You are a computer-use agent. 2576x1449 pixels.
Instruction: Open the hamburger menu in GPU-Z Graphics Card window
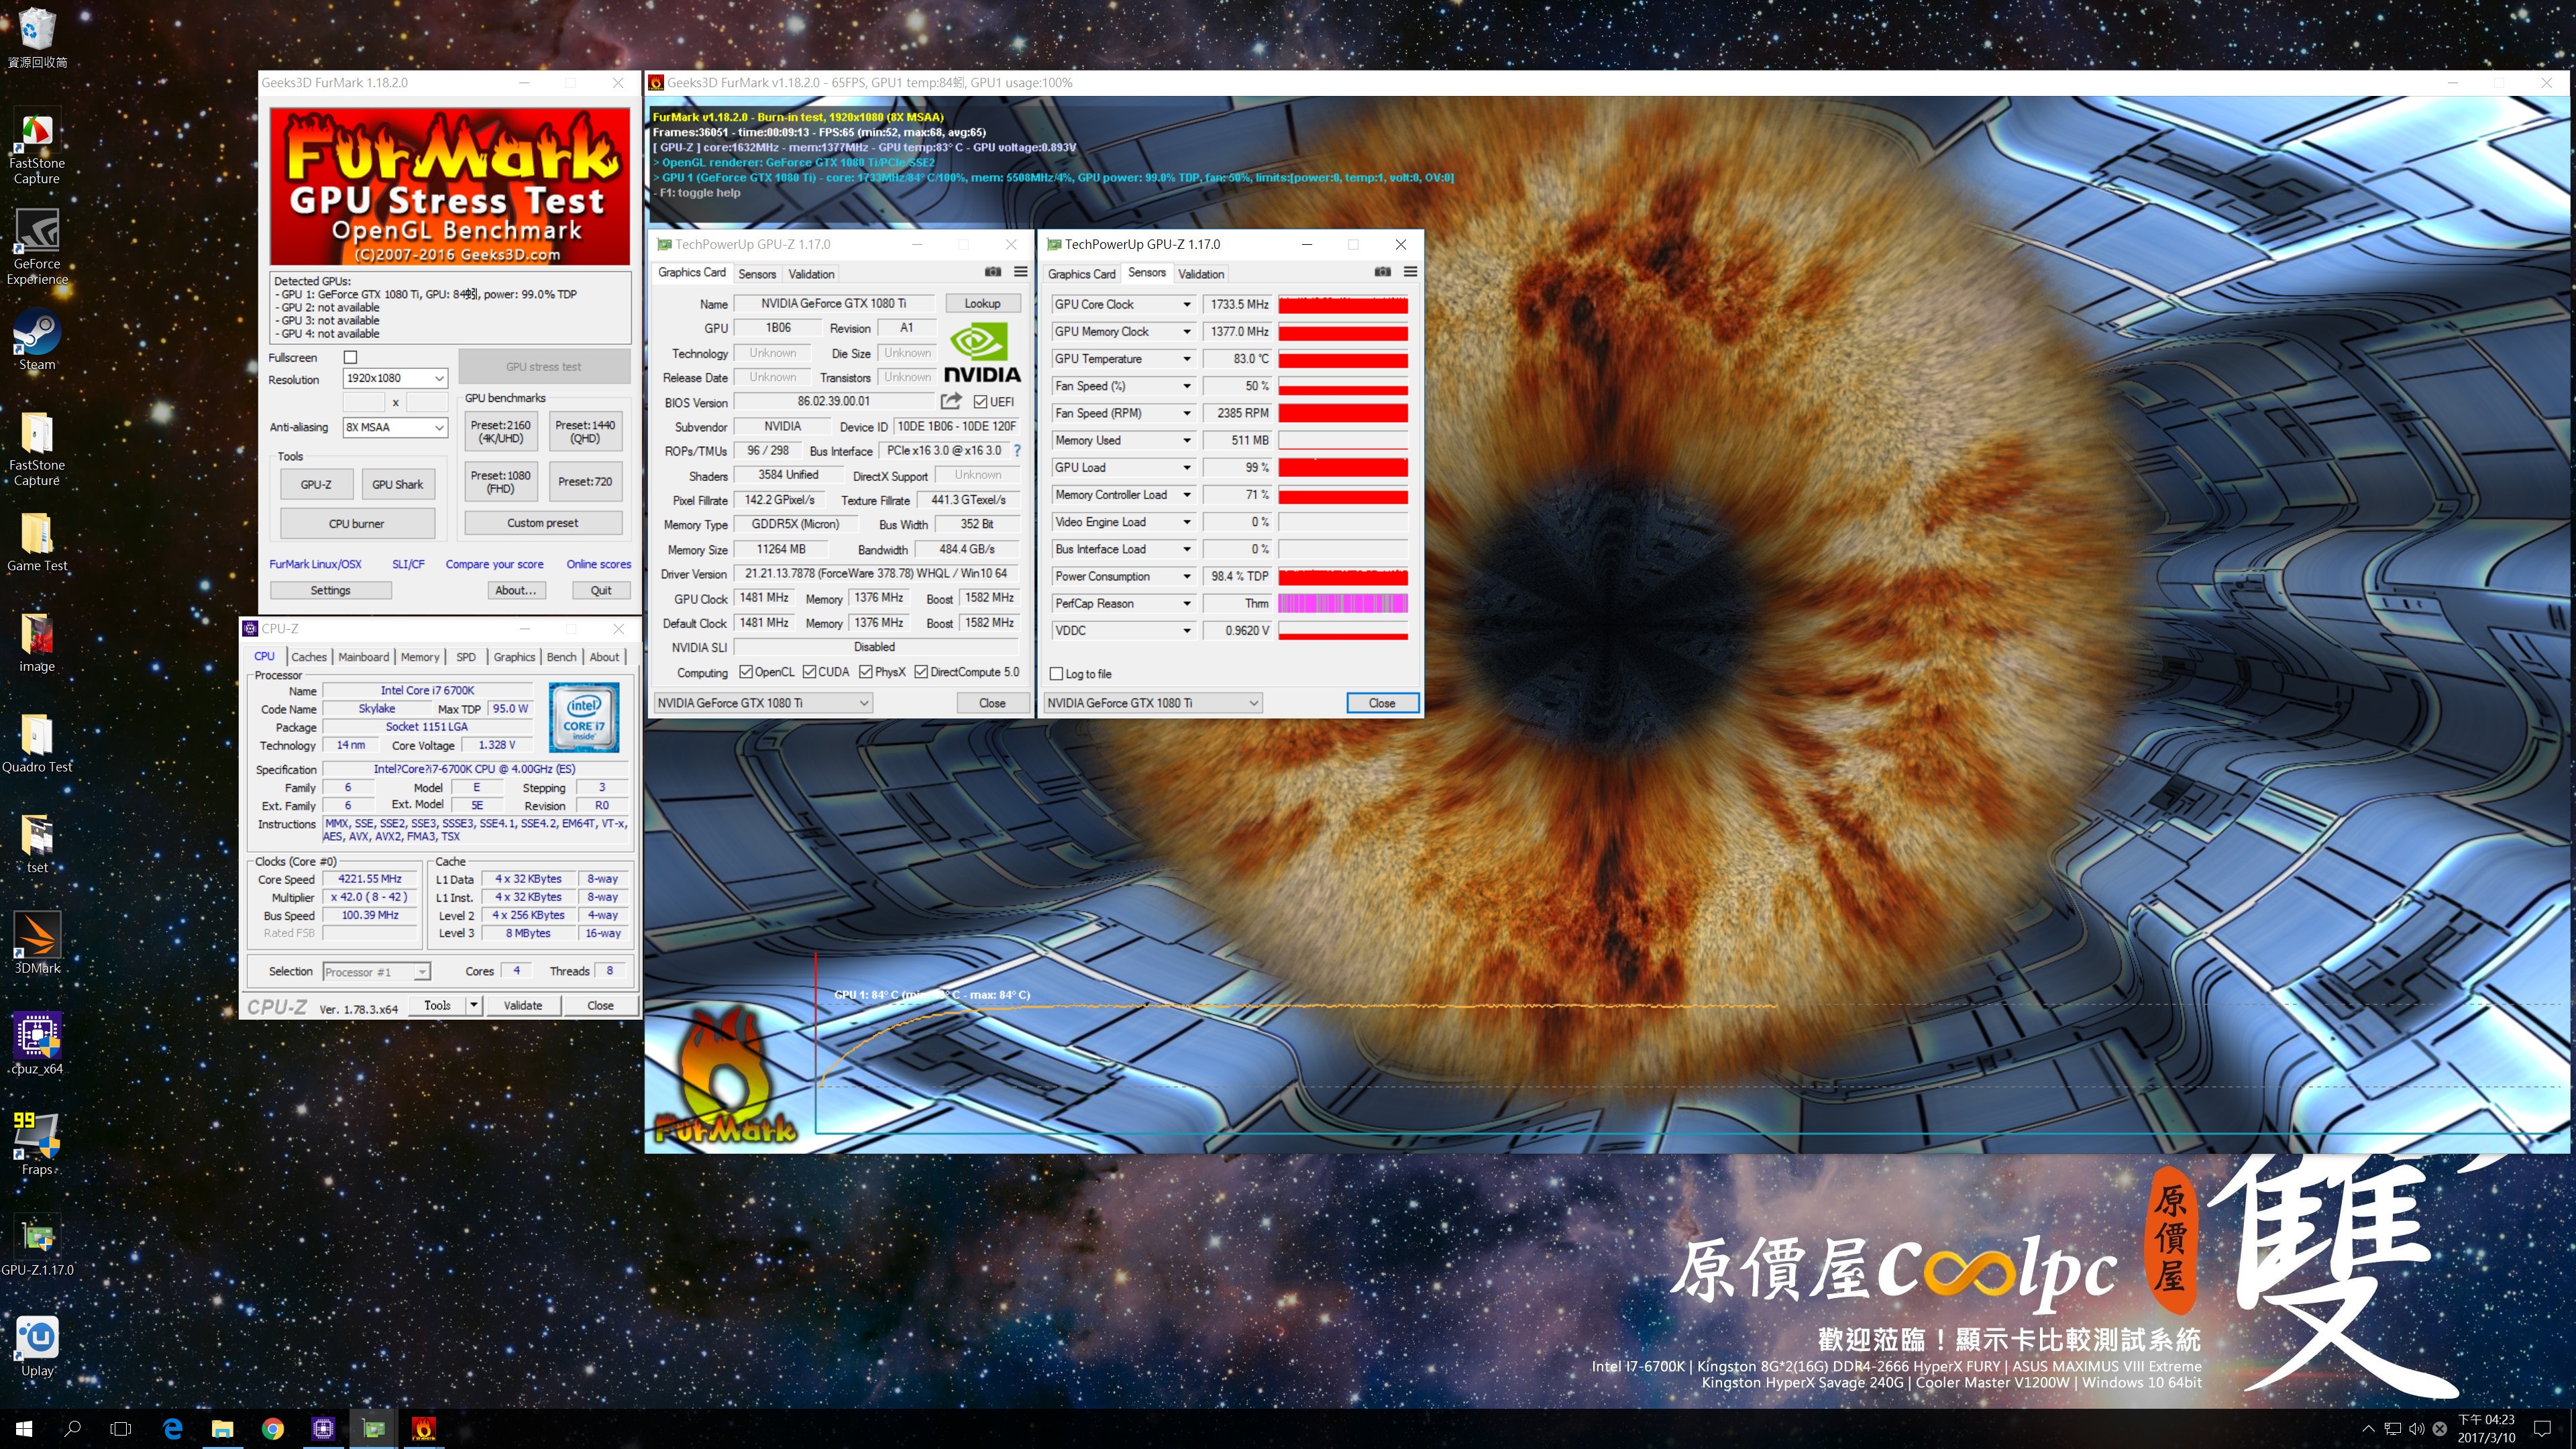1020,272
